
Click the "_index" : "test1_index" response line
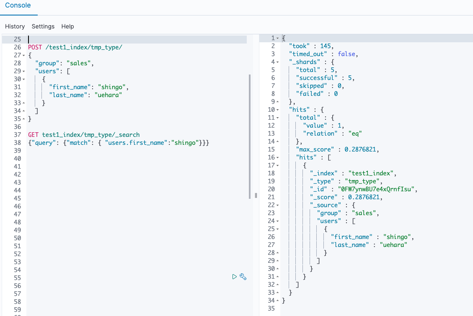coord(353,173)
